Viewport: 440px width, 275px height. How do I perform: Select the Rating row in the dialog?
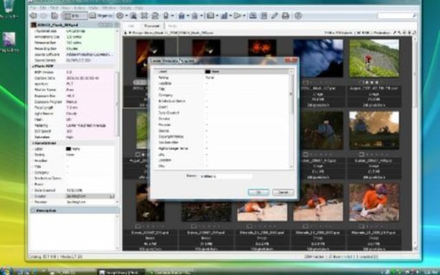(221, 77)
